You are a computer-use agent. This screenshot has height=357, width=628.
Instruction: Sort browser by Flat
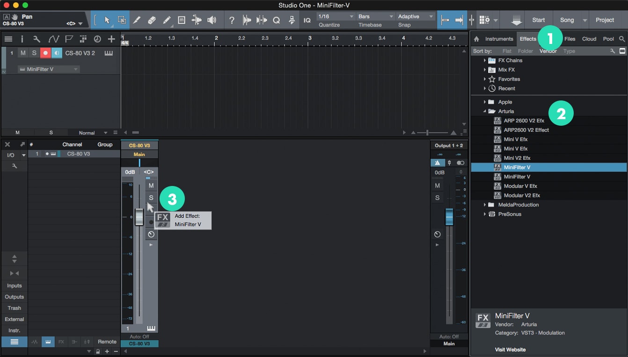coord(507,51)
